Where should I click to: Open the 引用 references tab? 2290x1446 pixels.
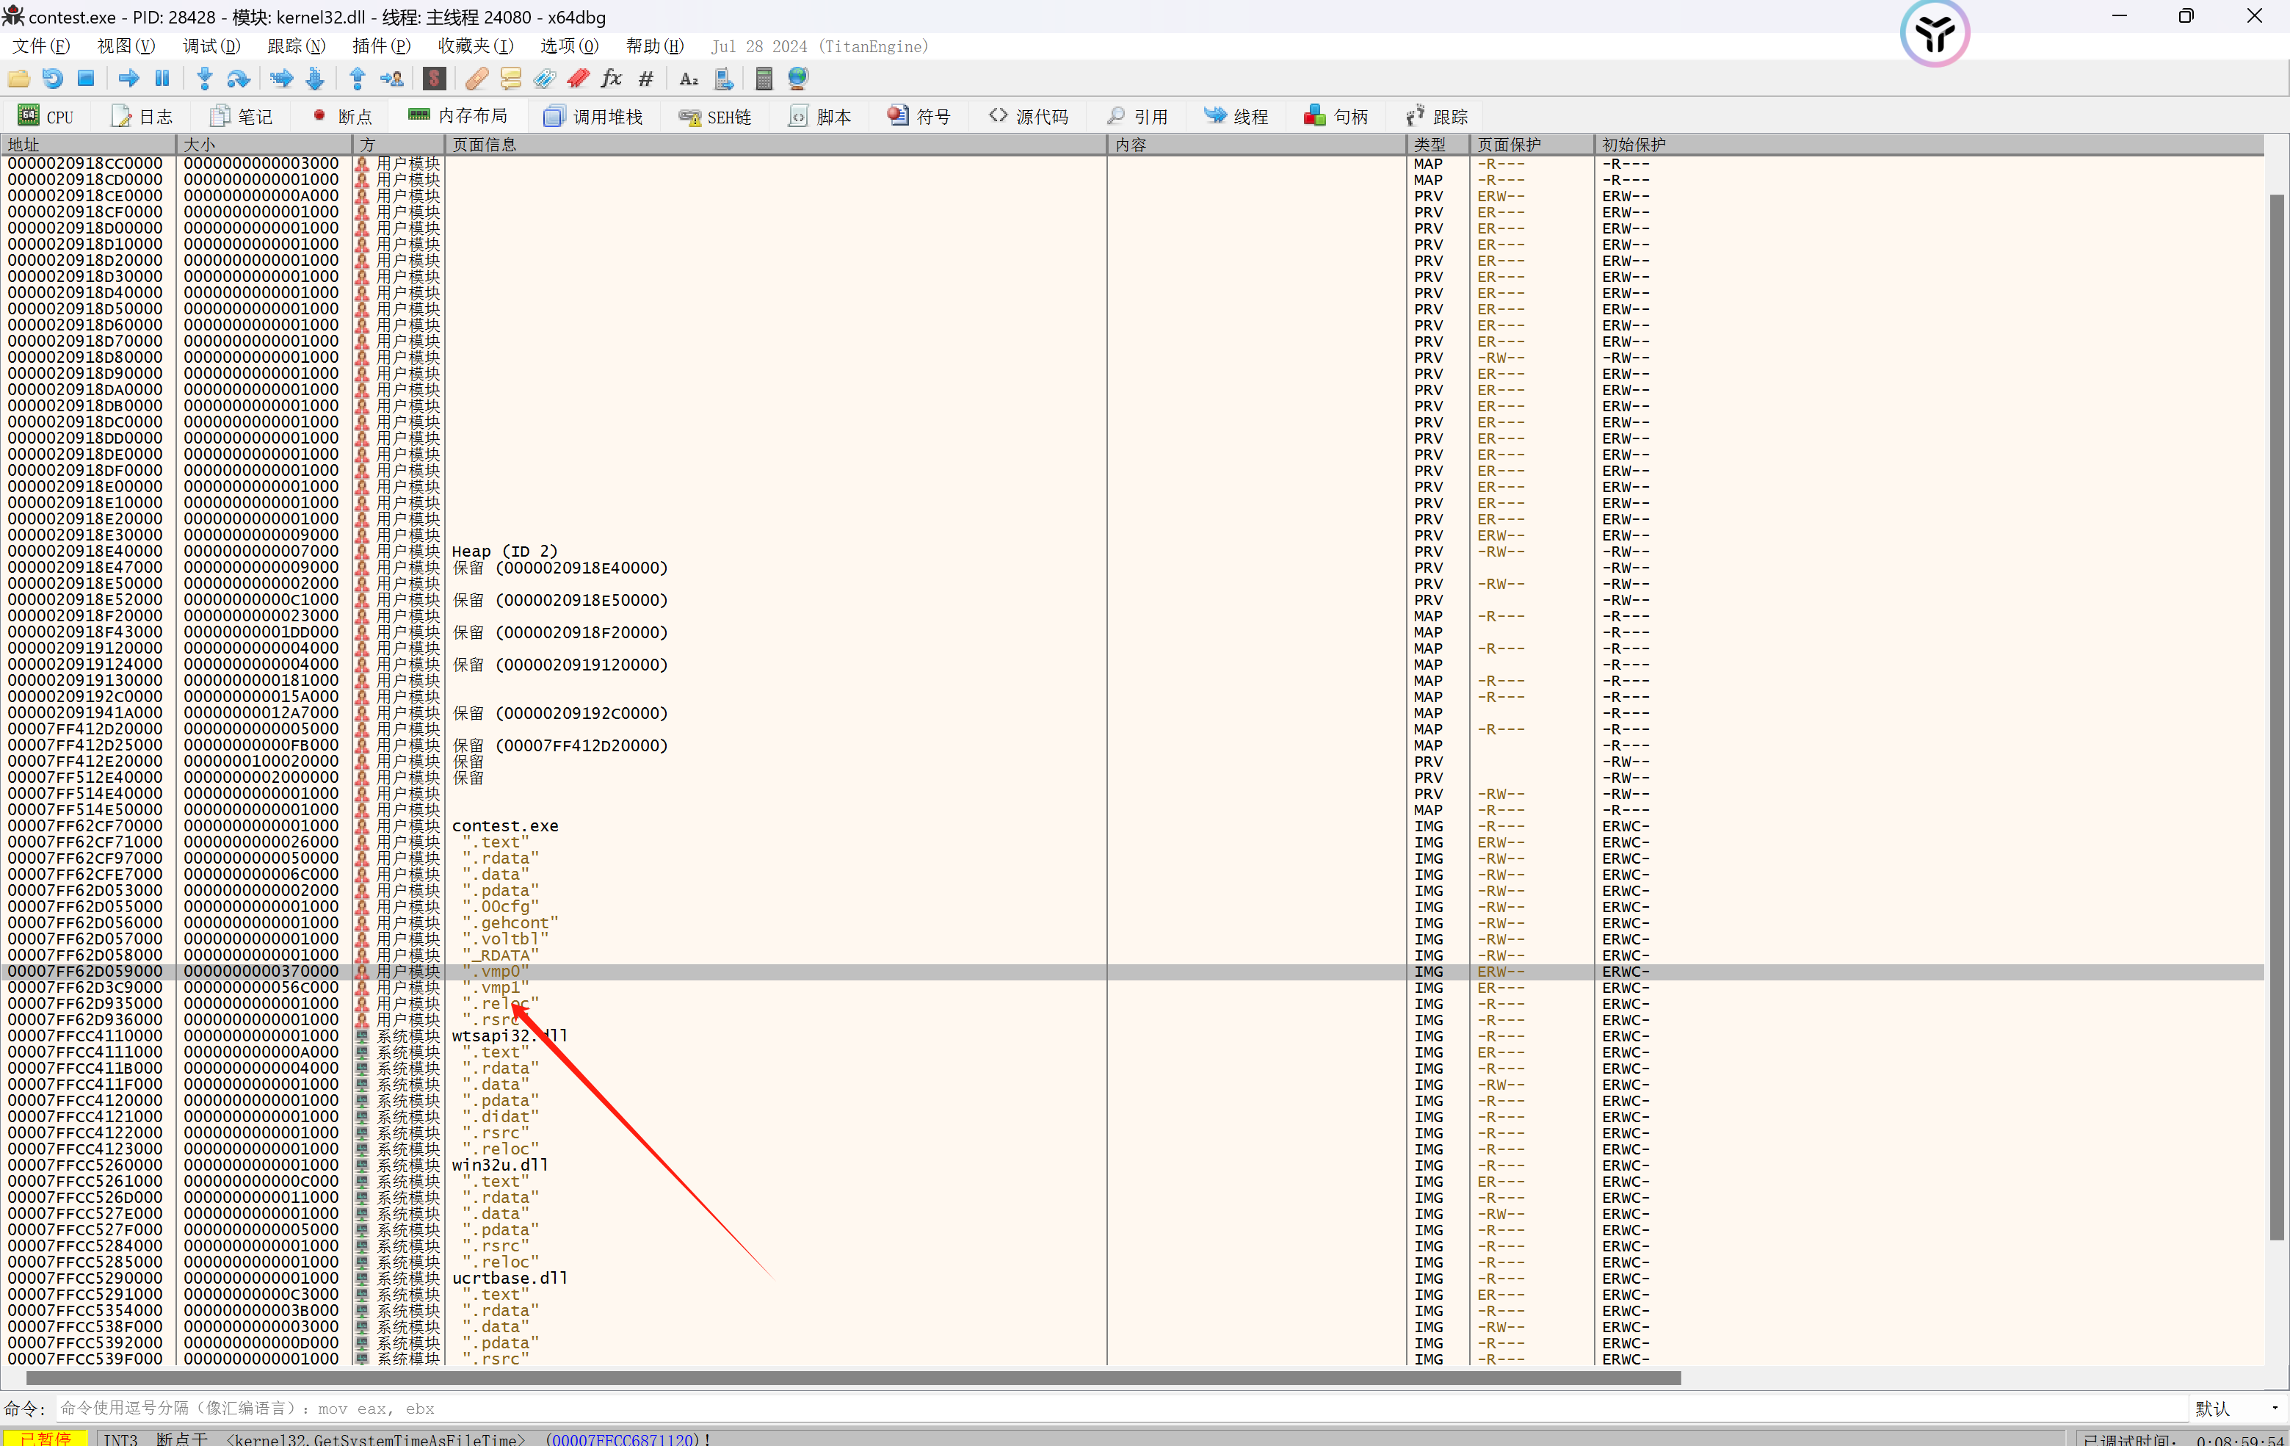click(x=1137, y=116)
